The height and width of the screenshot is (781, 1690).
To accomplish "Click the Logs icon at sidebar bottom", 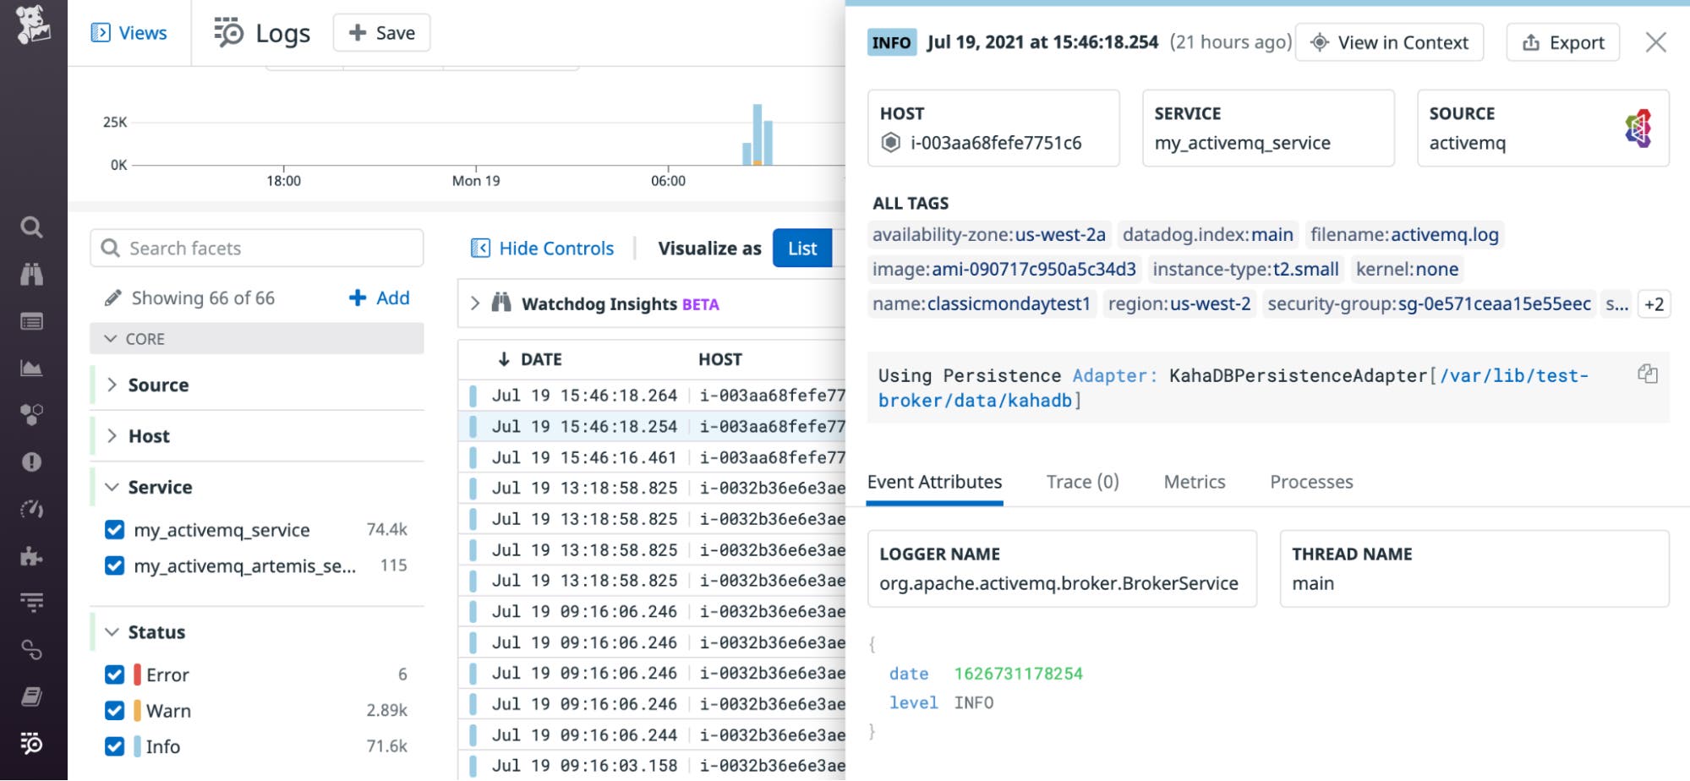I will point(31,745).
